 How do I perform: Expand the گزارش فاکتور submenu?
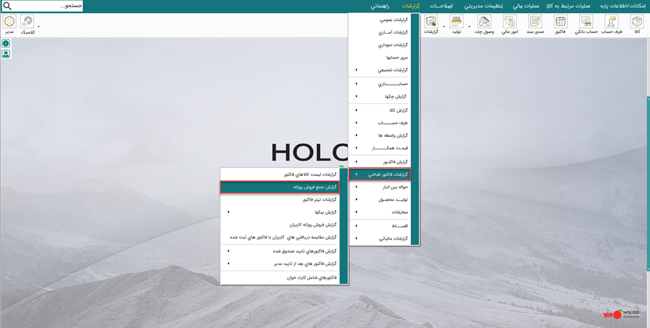point(380,161)
